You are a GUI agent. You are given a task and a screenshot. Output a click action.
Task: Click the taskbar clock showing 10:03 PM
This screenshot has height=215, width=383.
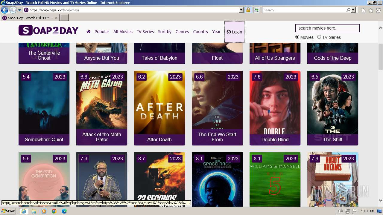(x=368, y=211)
